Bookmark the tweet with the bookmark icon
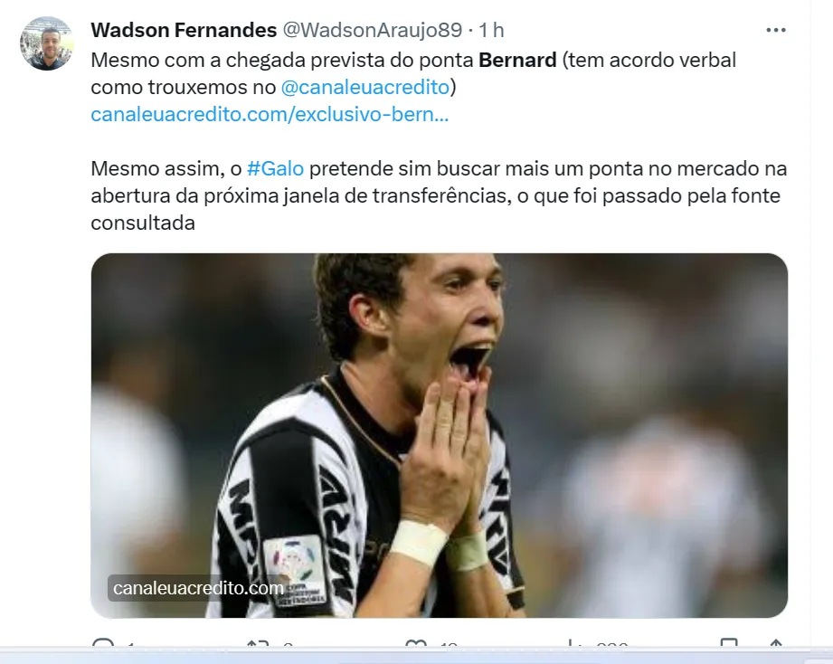833x664 pixels. coord(729,643)
